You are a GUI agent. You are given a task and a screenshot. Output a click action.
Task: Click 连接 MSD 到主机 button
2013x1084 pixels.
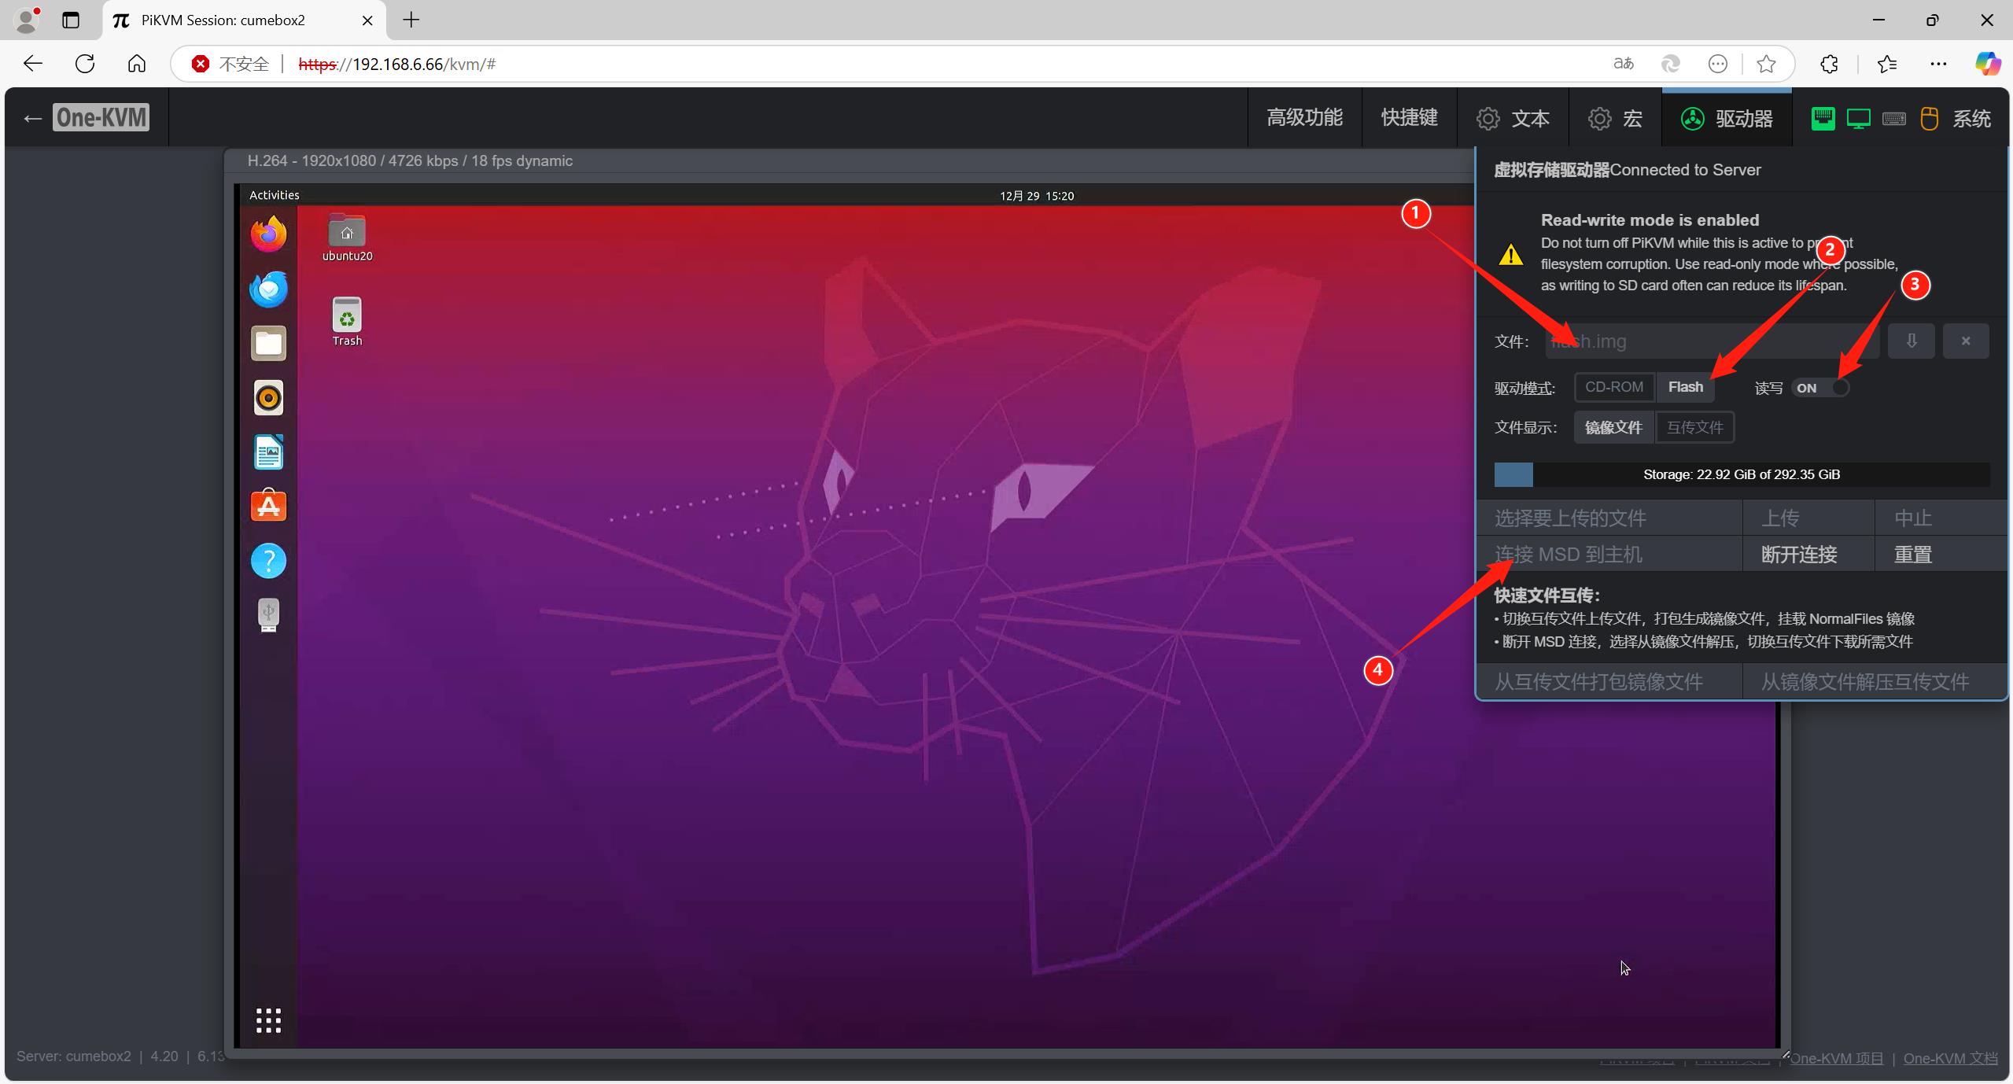tap(1609, 555)
